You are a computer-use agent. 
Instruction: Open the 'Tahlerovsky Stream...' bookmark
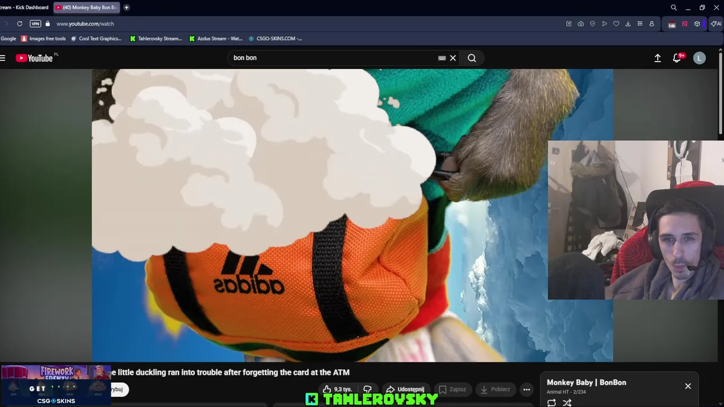pyautogui.click(x=156, y=38)
